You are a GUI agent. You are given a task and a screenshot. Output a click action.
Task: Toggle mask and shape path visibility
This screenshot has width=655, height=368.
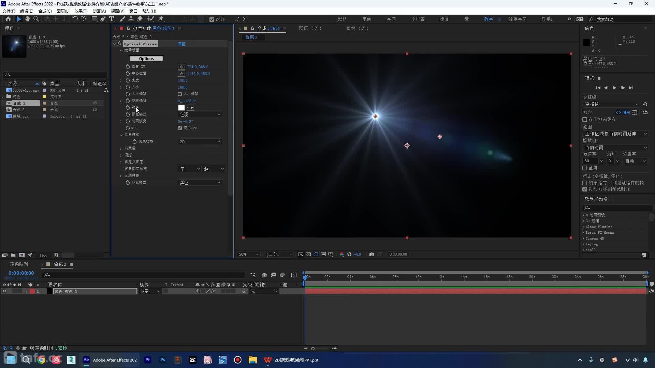click(316, 254)
